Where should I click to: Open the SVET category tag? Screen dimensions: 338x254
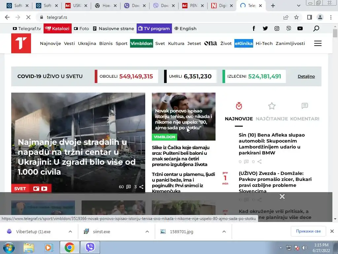(x=20, y=189)
